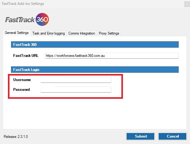Screen dimensions: 190x144
Task: Close the FastTrack Add-ins Settings window
Action: point(187,4)
